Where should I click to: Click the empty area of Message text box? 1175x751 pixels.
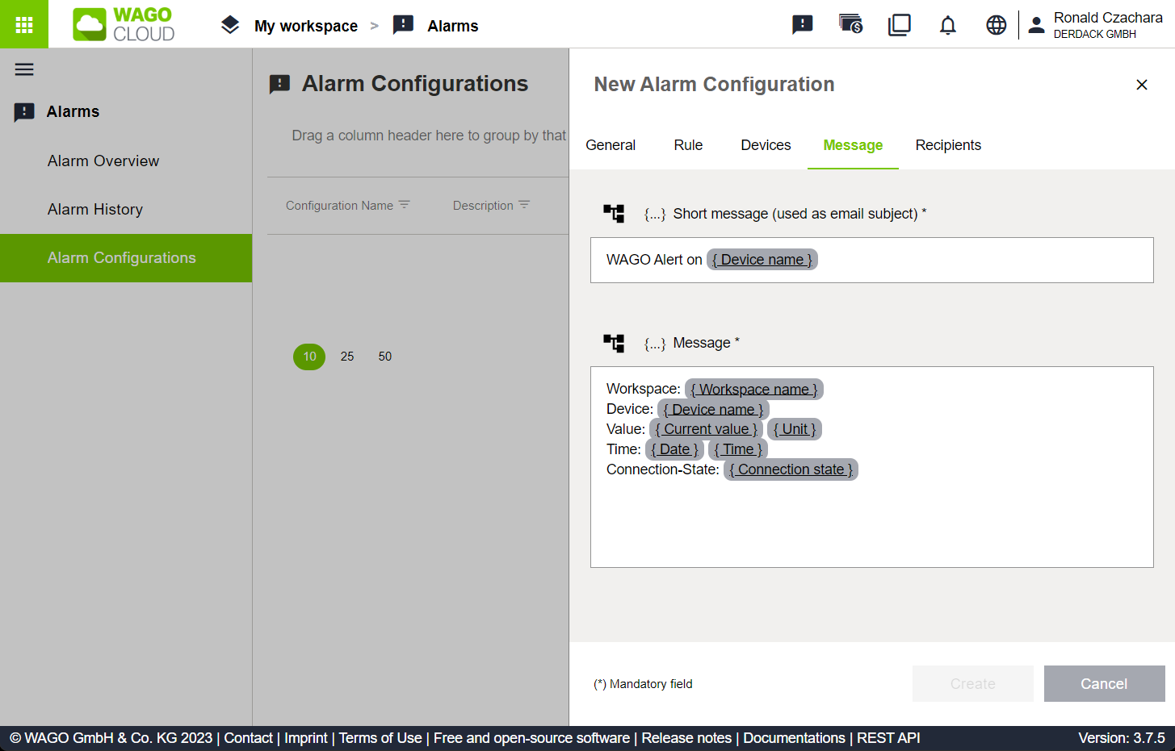[x=871, y=524]
